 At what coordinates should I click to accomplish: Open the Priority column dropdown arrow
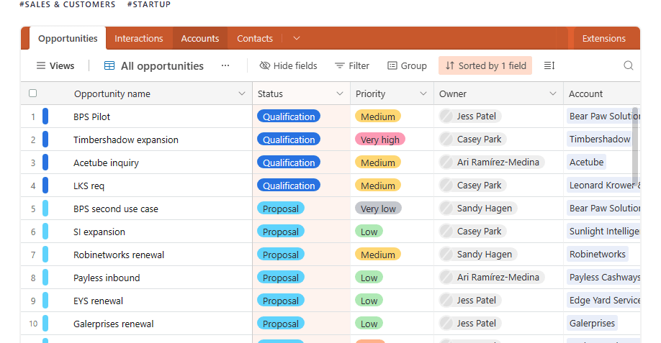pos(421,93)
